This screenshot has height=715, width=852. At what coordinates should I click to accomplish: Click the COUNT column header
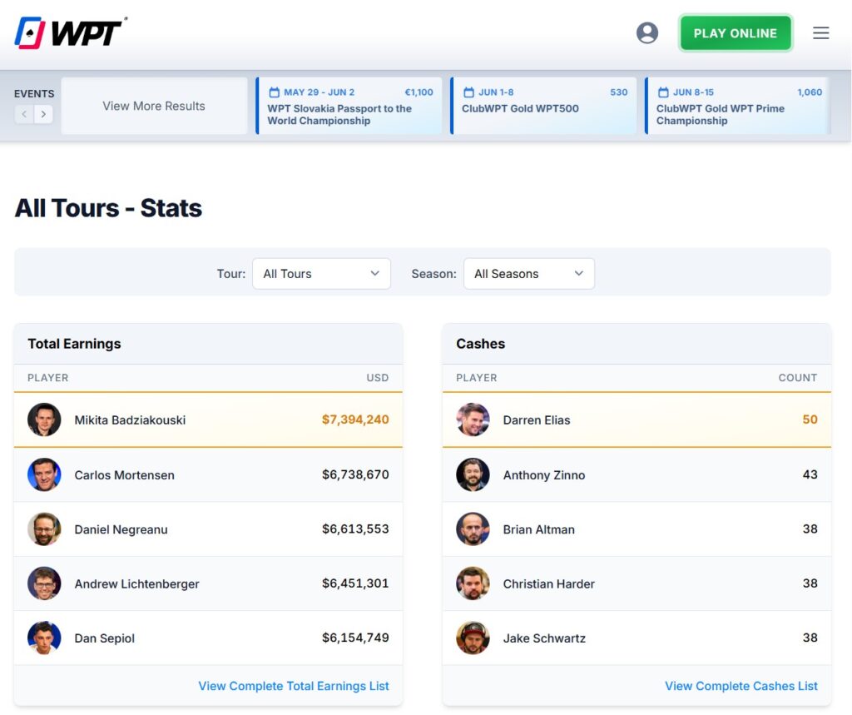coord(798,378)
